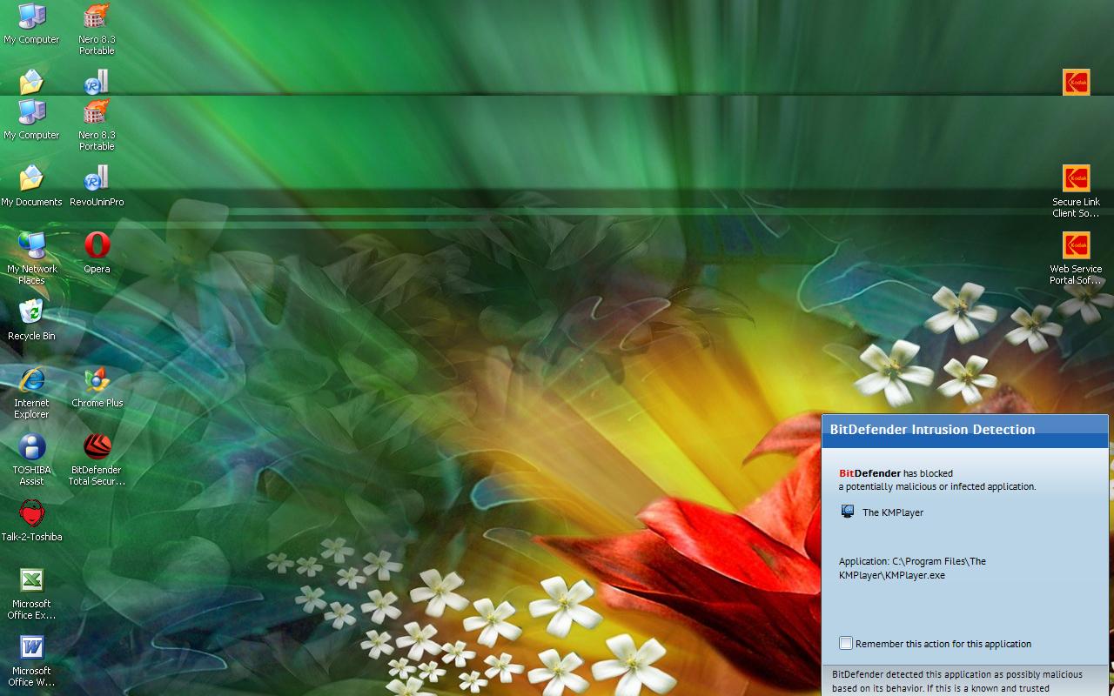Launch the Opera browser shortcut
This screenshot has width=1114, height=696.
pos(97,253)
